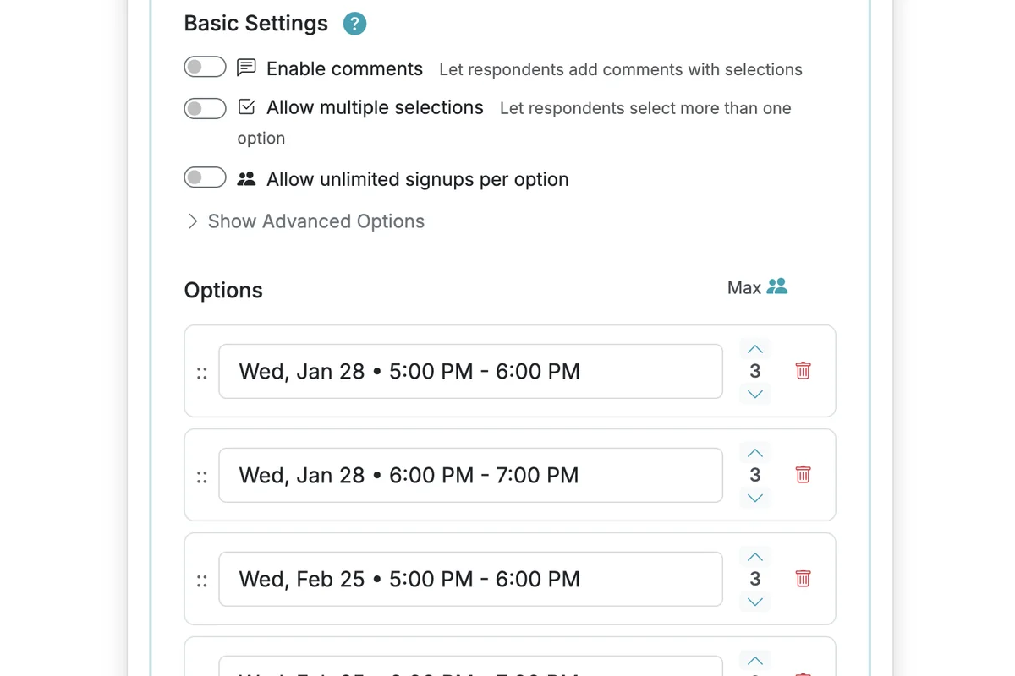
Task: Click the Show Advanced Options link
Action: point(316,221)
